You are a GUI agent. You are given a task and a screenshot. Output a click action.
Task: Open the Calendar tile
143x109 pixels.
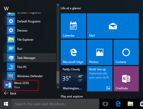73,26
